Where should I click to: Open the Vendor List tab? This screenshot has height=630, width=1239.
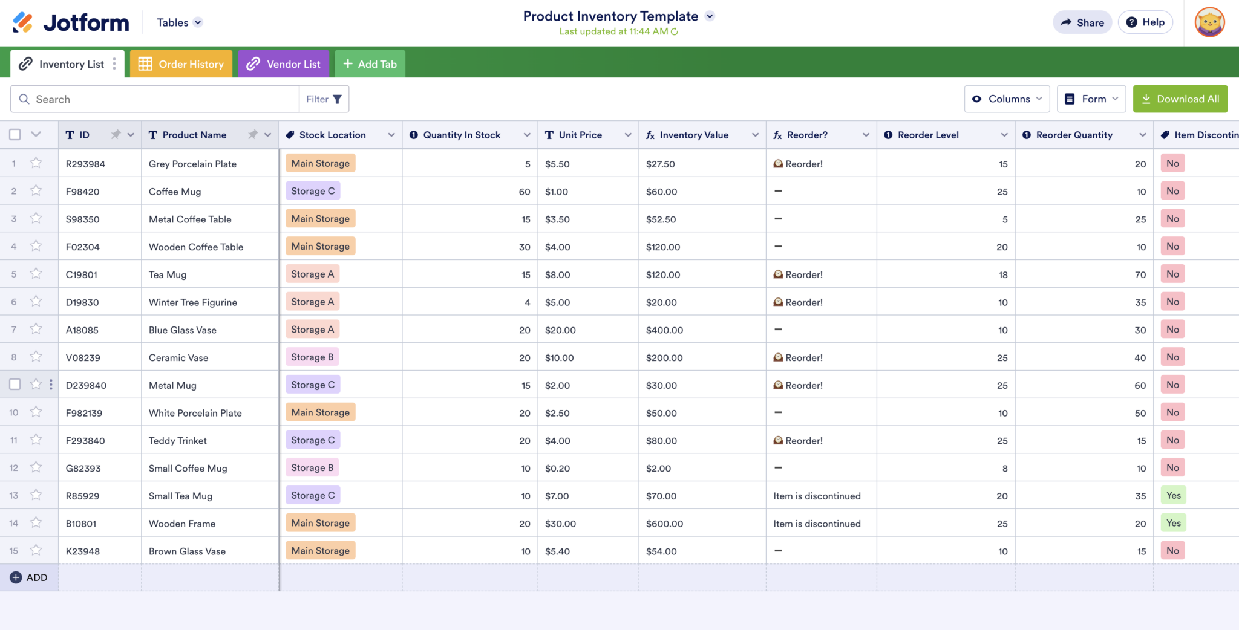pyautogui.click(x=284, y=63)
